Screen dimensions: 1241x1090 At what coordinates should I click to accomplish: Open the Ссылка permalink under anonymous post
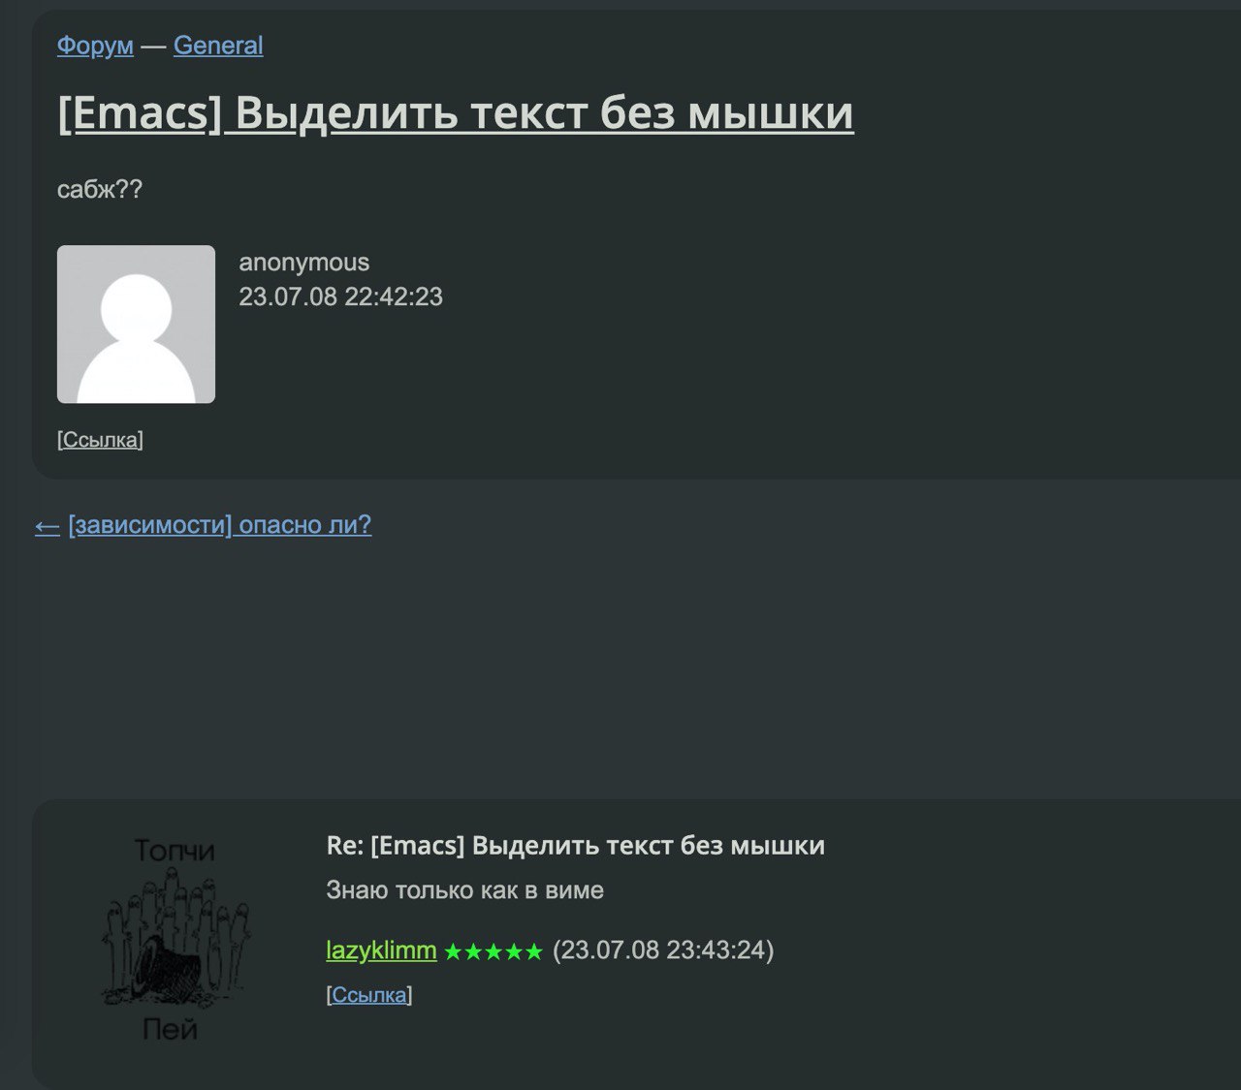pos(100,440)
